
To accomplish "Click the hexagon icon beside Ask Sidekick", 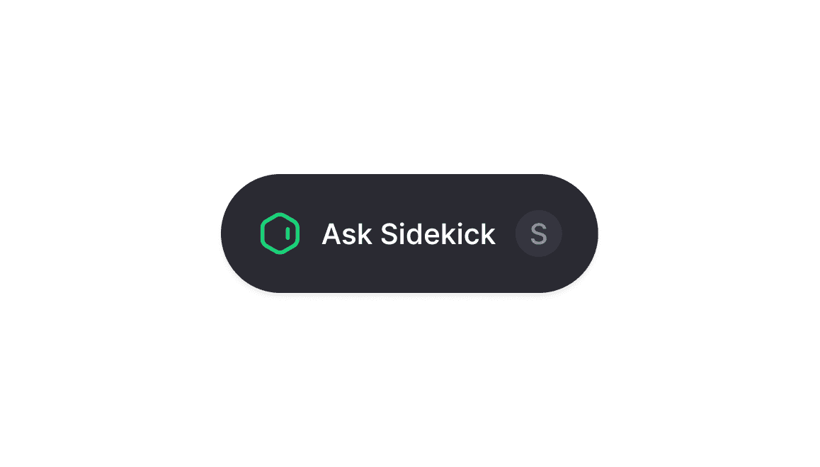I will point(280,233).
